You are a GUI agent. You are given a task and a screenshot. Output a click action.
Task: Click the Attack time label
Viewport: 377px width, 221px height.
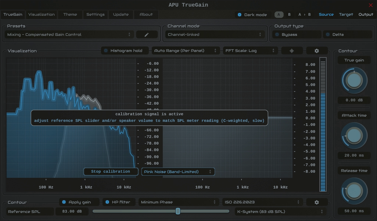click(354, 115)
